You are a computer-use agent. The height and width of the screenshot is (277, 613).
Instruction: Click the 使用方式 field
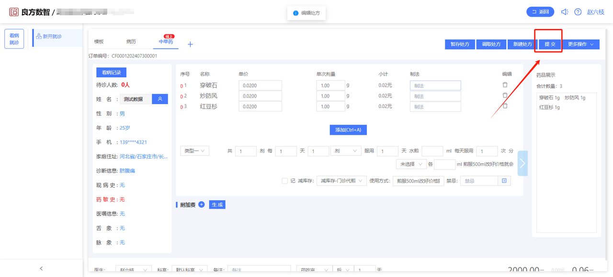click(x=418, y=181)
